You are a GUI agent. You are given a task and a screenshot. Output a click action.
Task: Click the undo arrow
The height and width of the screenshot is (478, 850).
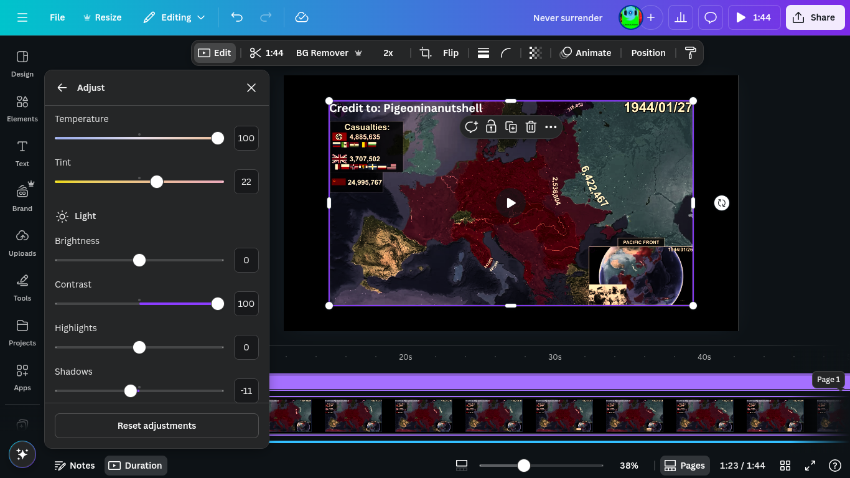click(x=237, y=17)
